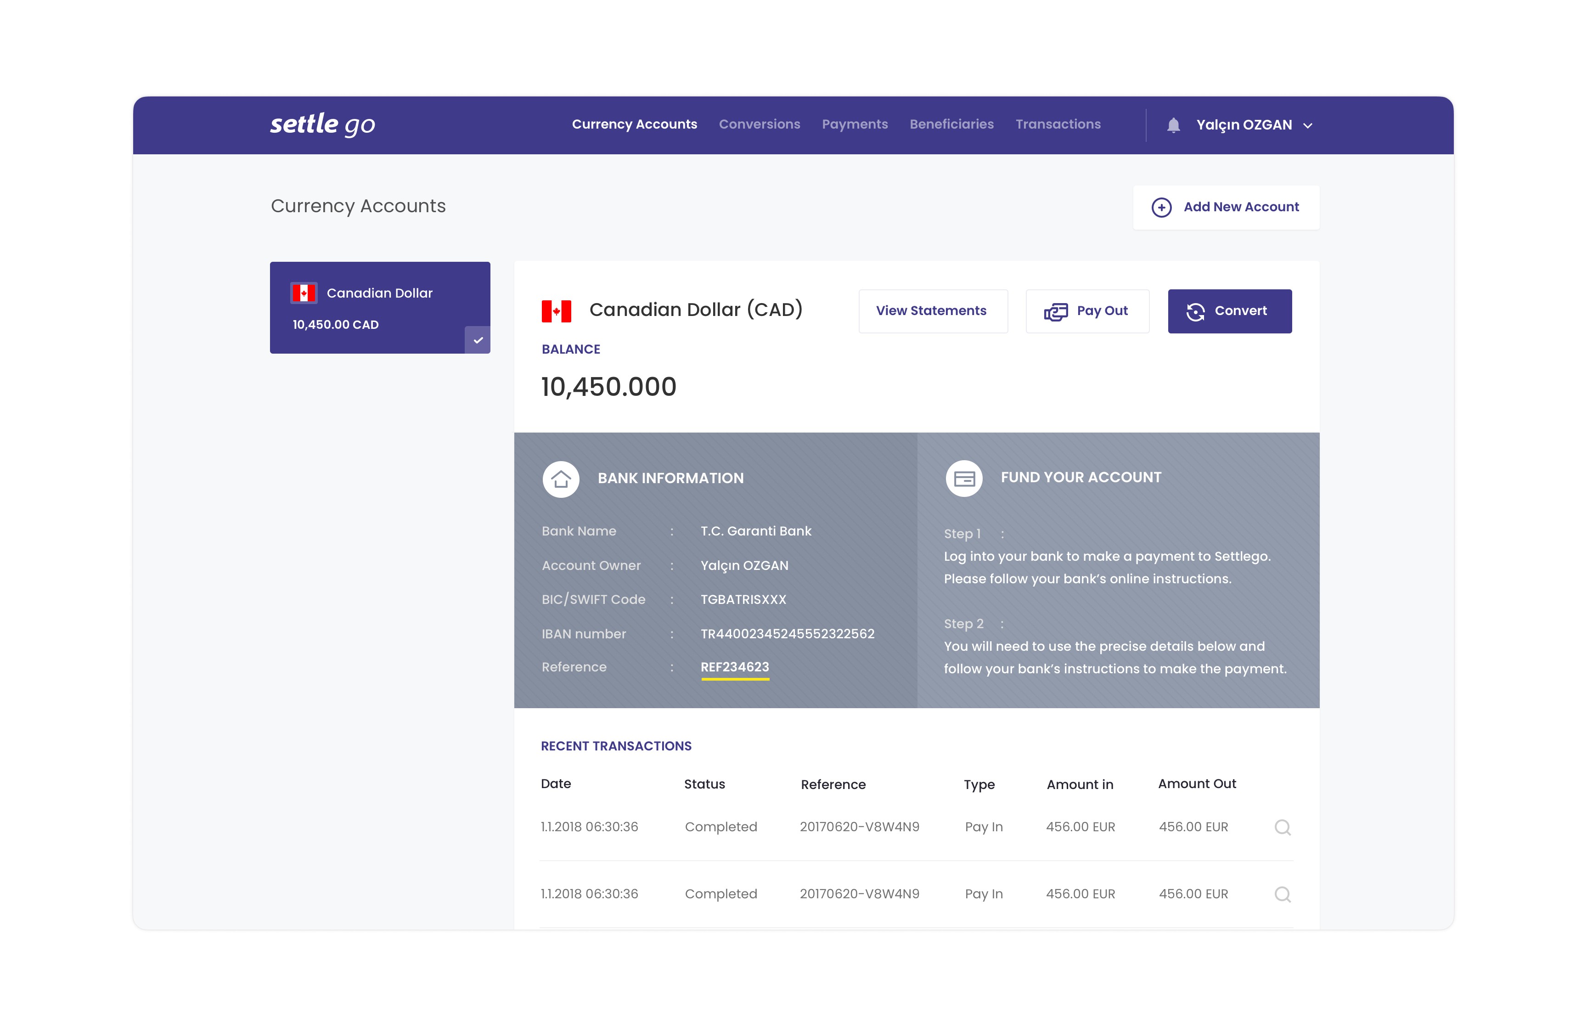Open the Currency Accounts nav item
Image resolution: width=1587 pixels, height=1026 pixels.
tap(634, 124)
